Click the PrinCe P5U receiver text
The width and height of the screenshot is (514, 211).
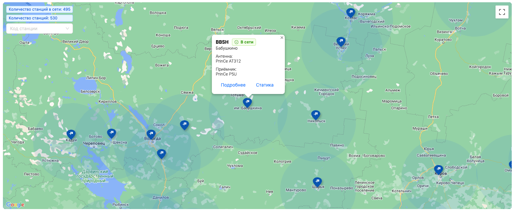pyautogui.click(x=226, y=74)
